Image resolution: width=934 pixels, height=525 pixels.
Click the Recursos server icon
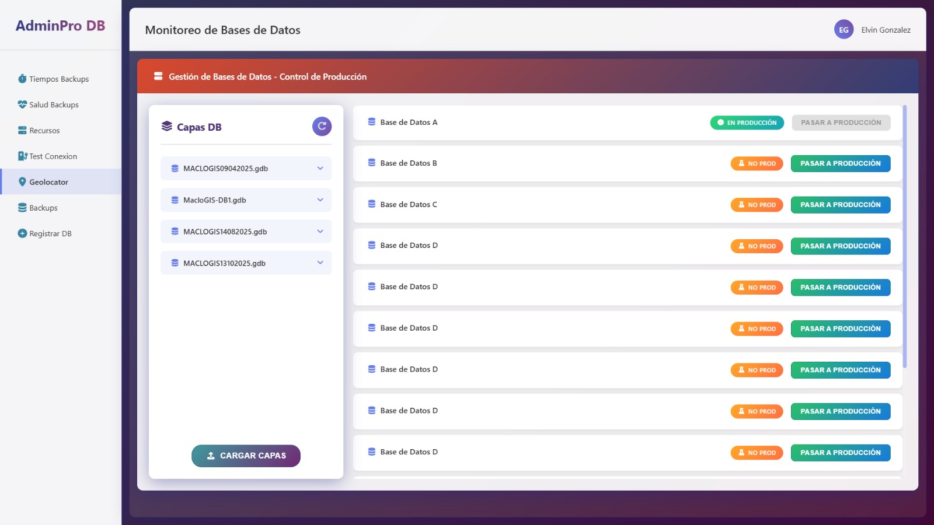(x=22, y=131)
